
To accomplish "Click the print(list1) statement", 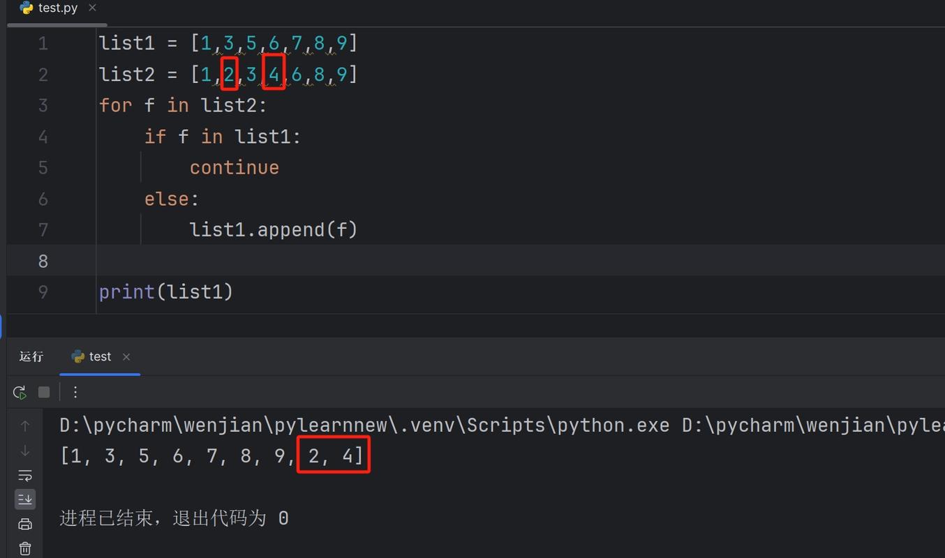I will click(x=165, y=292).
